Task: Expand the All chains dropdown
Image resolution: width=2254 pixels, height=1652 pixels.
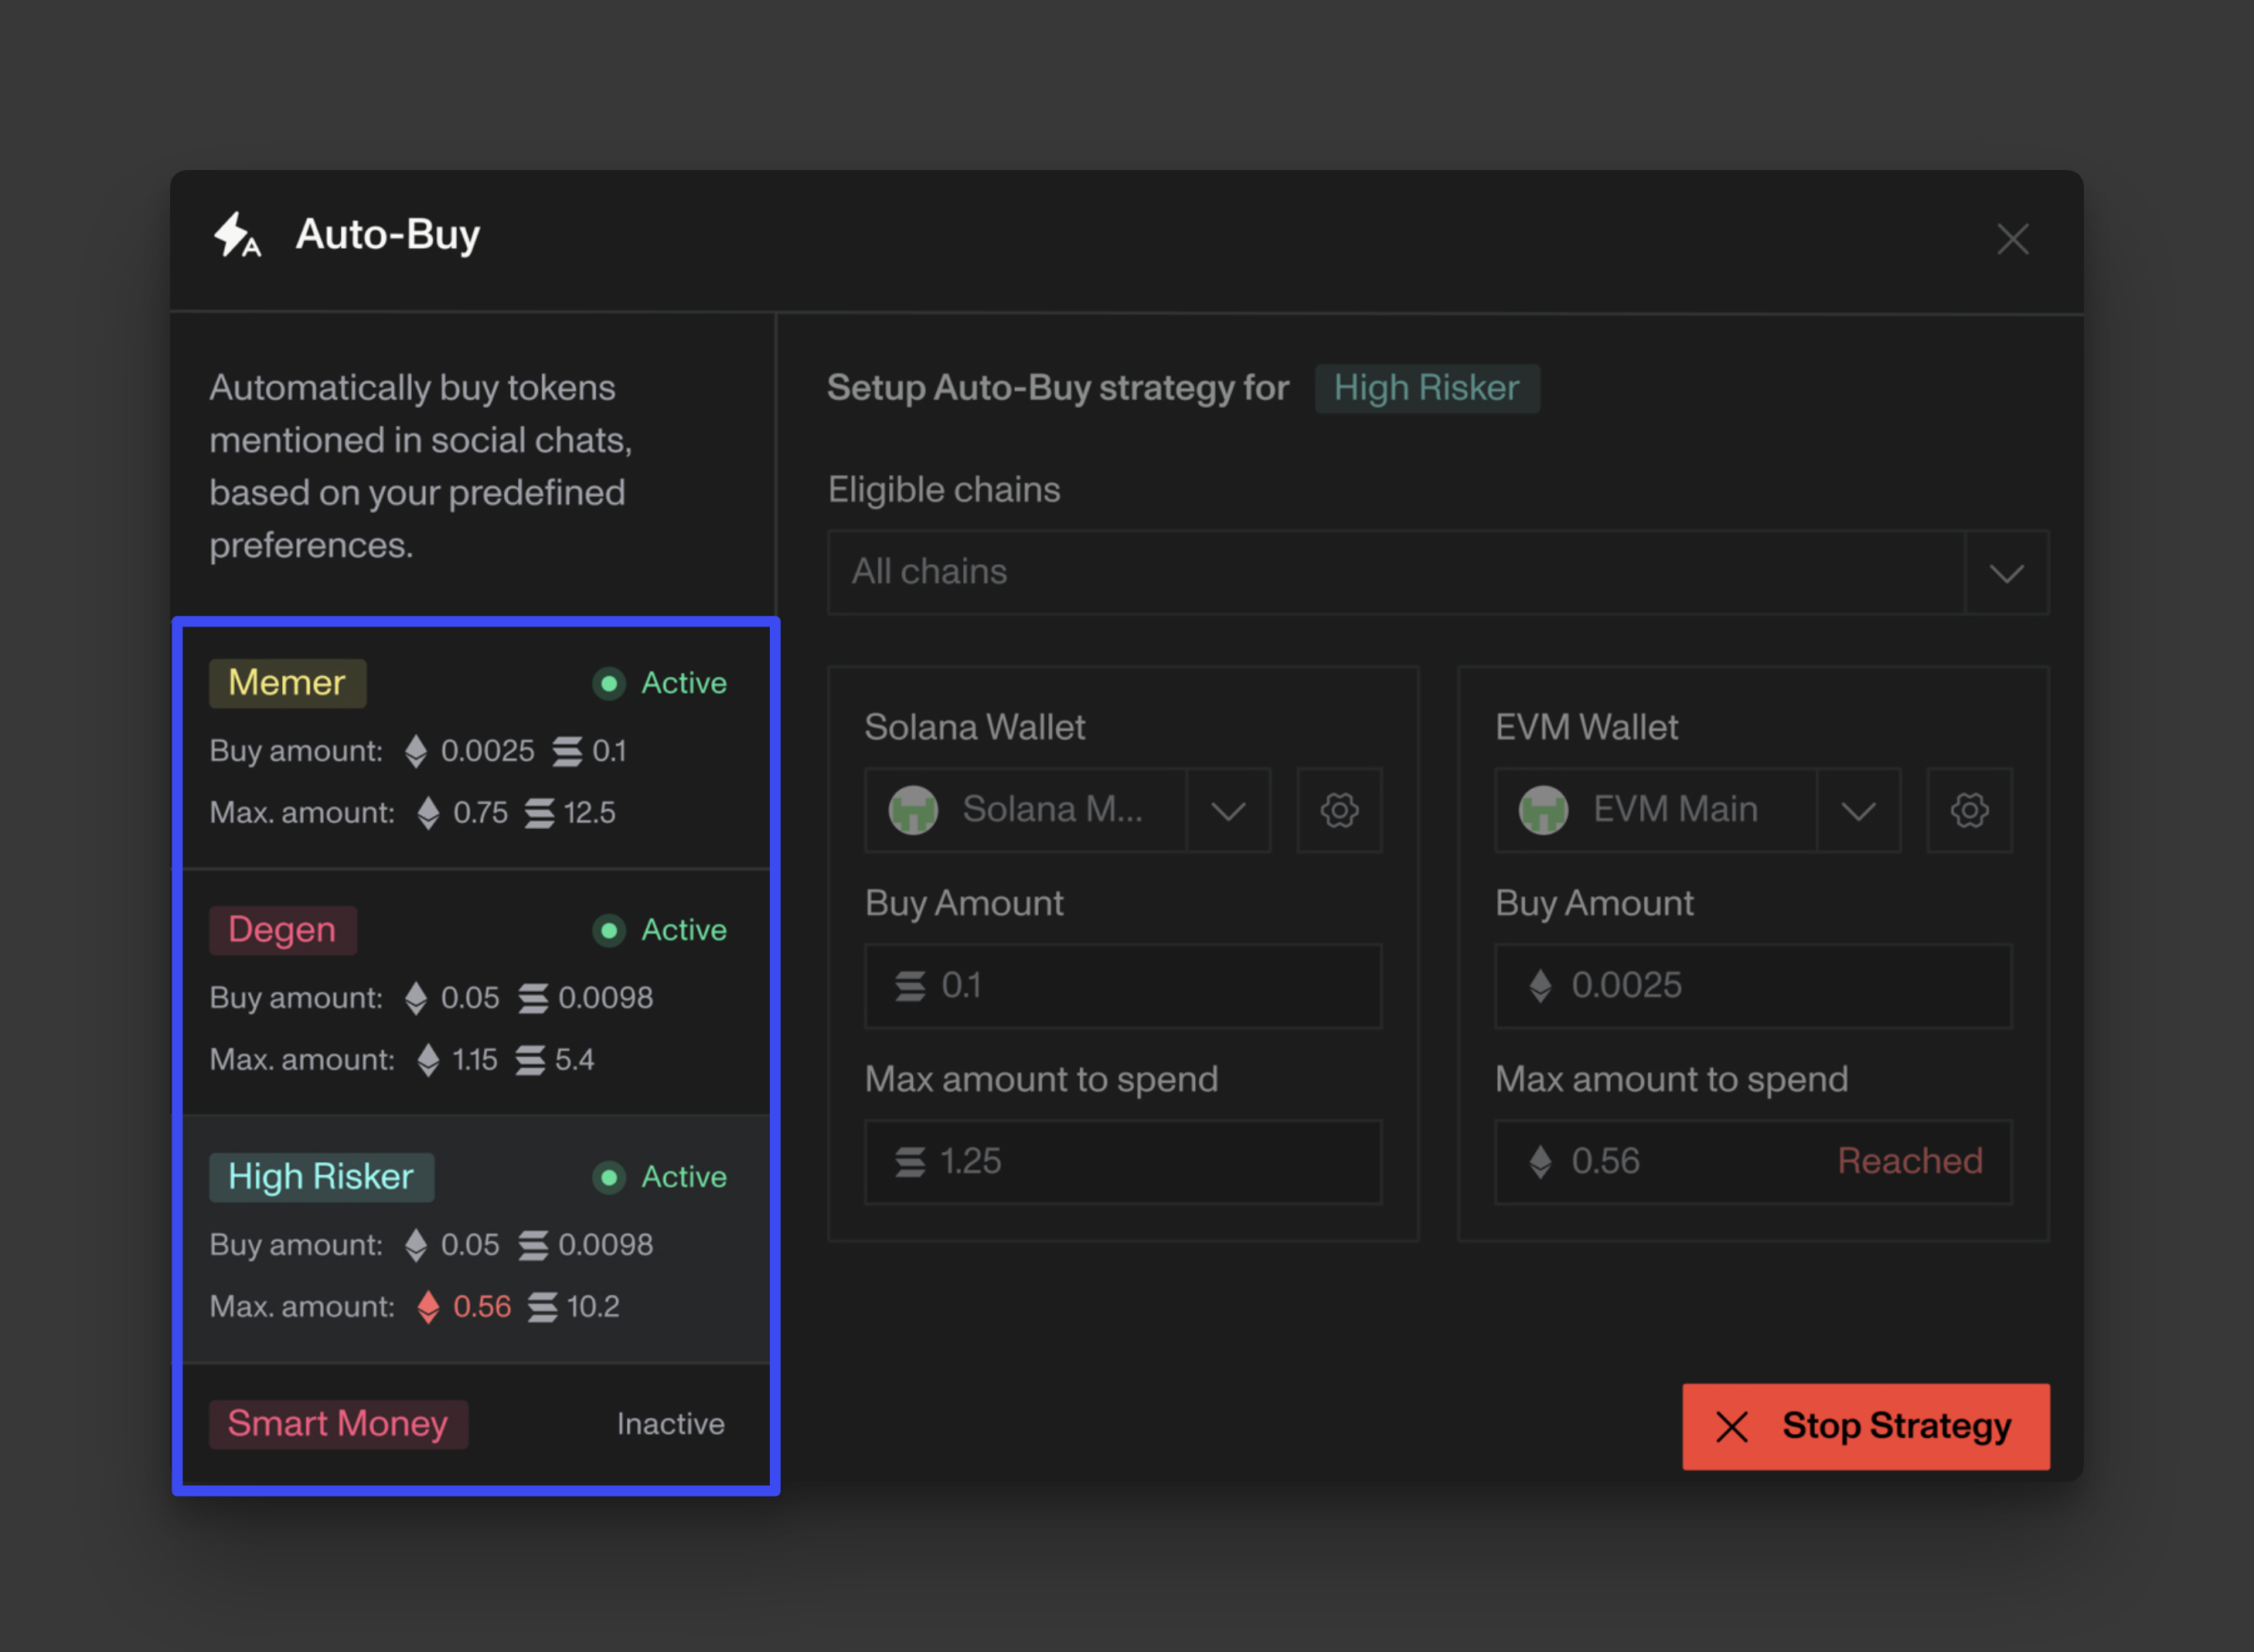Action: (x=2006, y=573)
